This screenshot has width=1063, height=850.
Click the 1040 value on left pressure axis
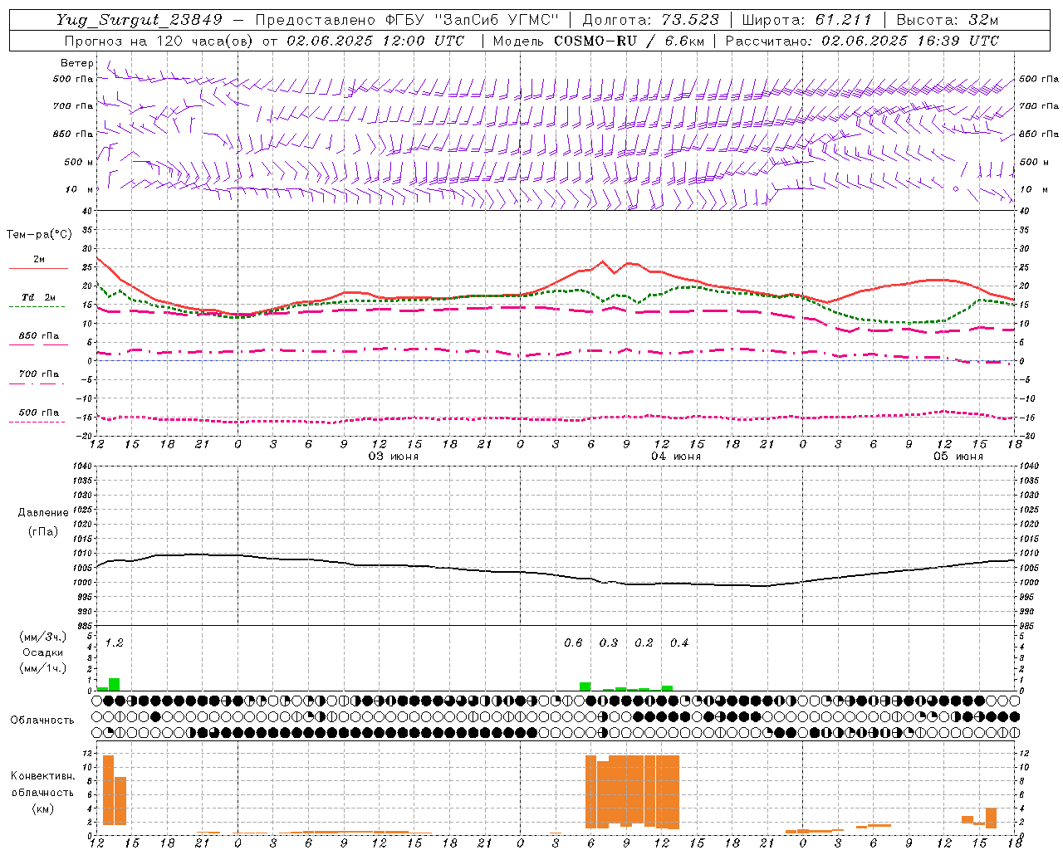point(81,466)
